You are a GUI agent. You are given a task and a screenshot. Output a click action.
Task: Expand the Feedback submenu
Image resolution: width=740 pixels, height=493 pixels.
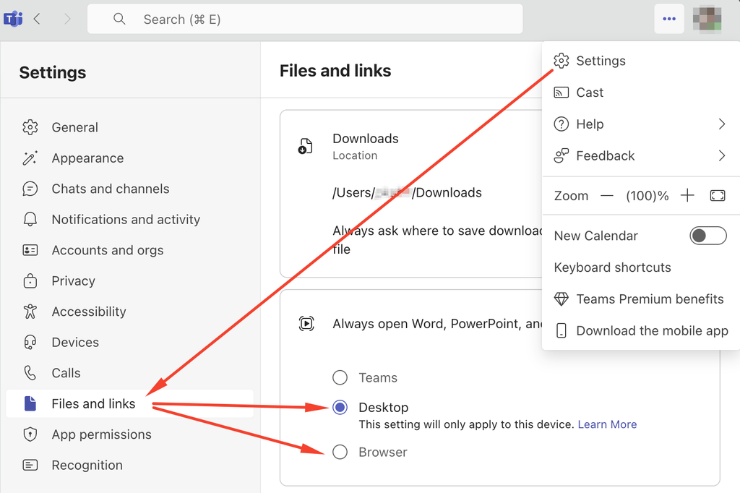tap(640, 156)
